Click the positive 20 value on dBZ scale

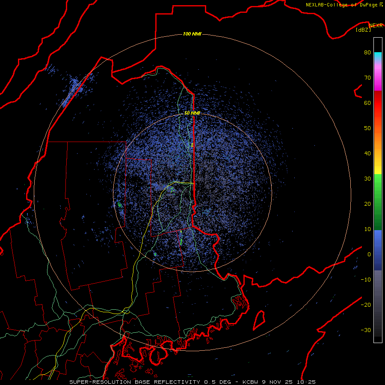pyautogui.click(x=367, y=204)
